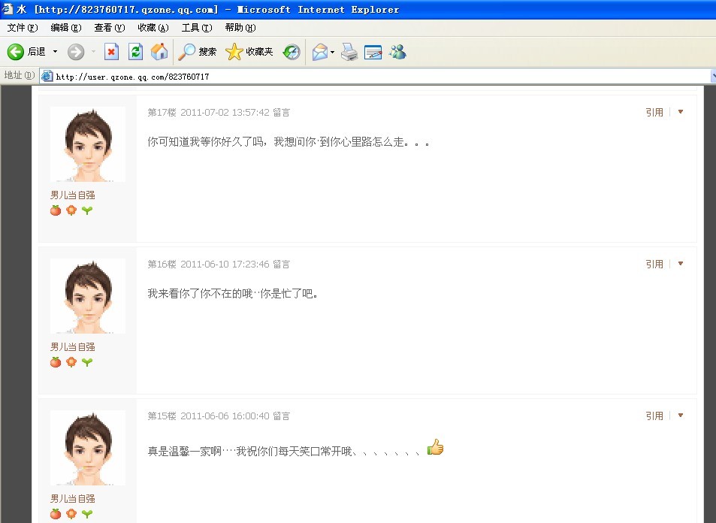Screen dimensions: 716x523
Task: Open 男儿当自强 profile link in 第15楼
Action: pyautogui.click(x=73, y=498)
